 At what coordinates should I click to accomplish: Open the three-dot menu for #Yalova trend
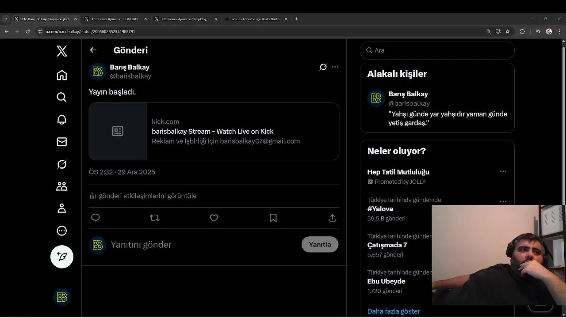tap(503, 201)
